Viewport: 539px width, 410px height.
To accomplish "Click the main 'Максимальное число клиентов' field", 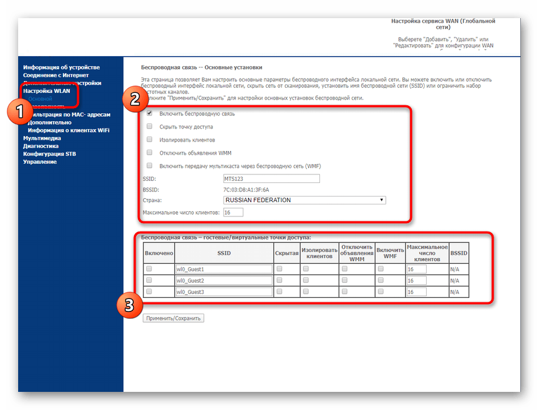I will 233,212.
